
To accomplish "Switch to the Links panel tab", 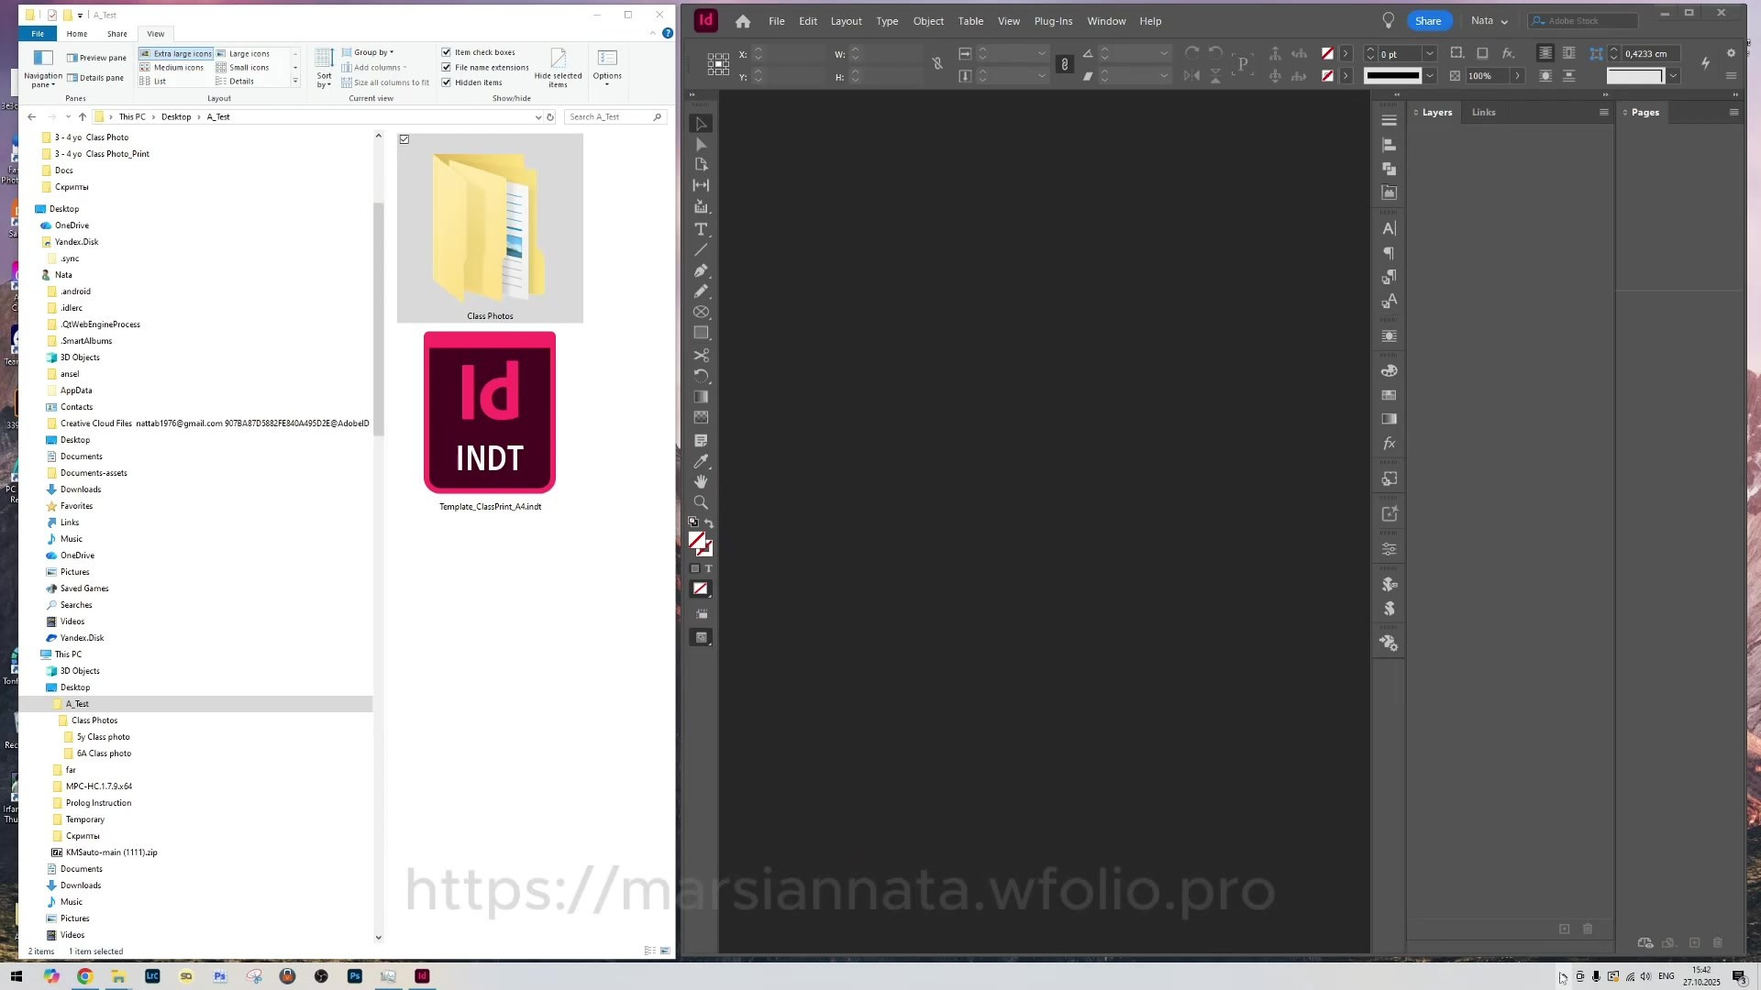I will (x=1483, y=112).
